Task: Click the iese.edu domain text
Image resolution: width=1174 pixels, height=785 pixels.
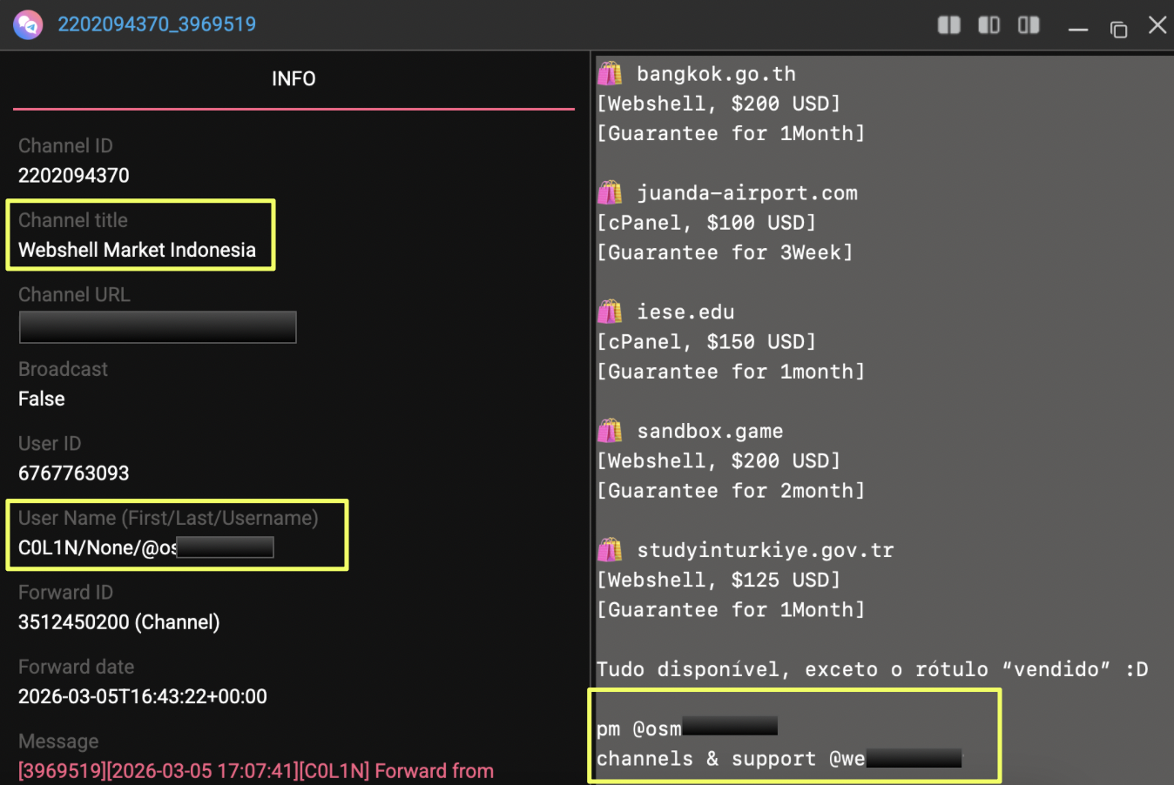Action: click(686, 312)
